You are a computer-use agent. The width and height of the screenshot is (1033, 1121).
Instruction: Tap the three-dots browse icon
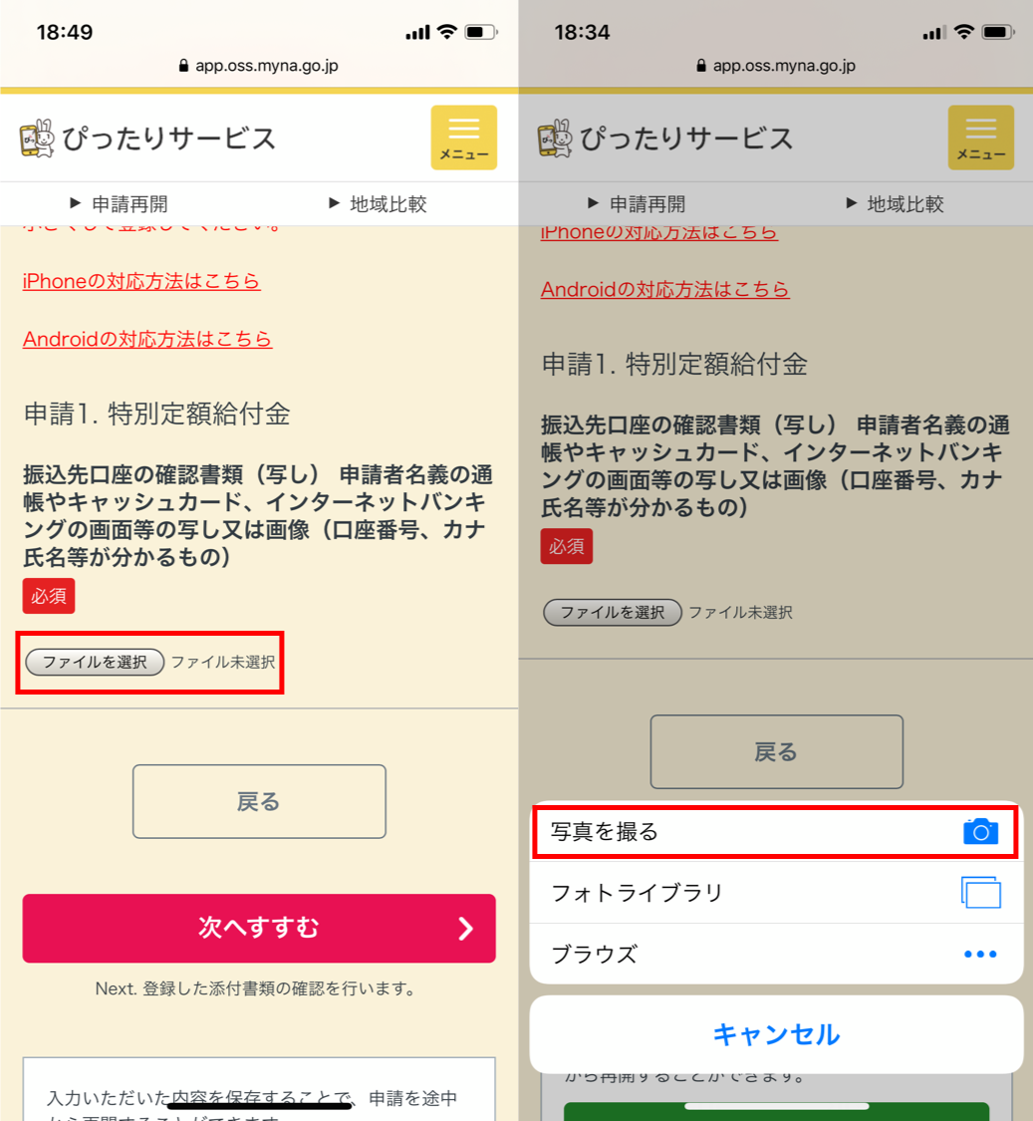point(980,954)
